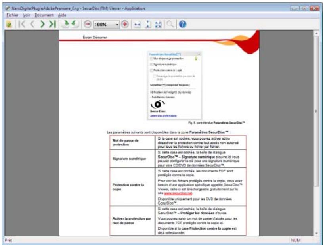Go to the previous page

click(32, 24)
